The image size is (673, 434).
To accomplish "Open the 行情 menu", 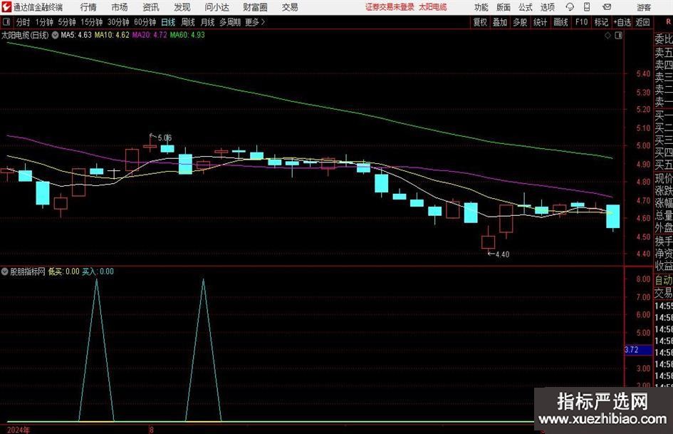I will click(88, 7).
